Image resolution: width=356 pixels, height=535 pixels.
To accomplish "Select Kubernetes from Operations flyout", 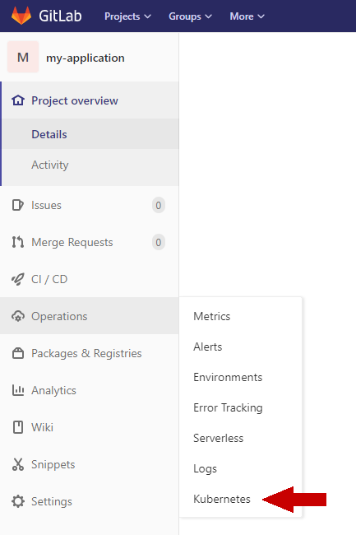I will (222, 499).
